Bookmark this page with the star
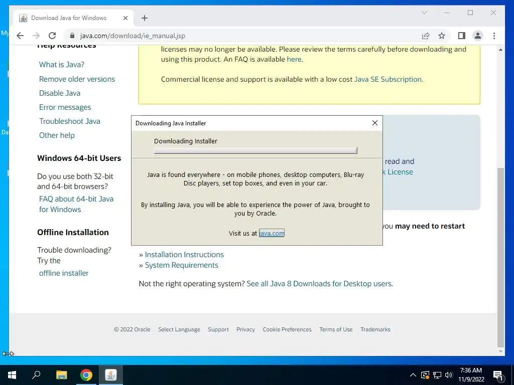Image resolution: width=514 pixels, height=385 pixels. 442,36
